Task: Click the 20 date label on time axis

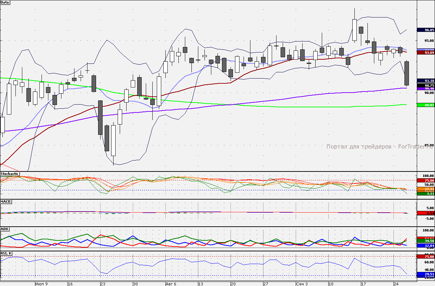Action: (233, 284)
